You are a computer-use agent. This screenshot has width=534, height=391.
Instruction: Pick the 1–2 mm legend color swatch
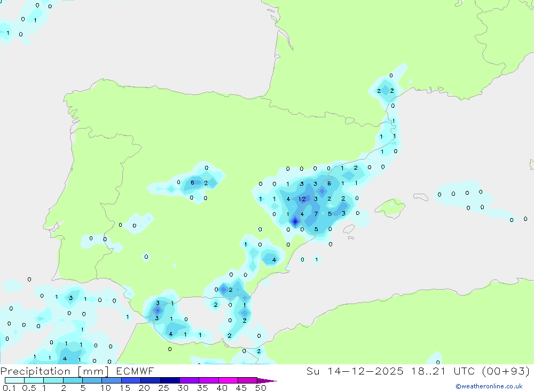click(53, 380)
